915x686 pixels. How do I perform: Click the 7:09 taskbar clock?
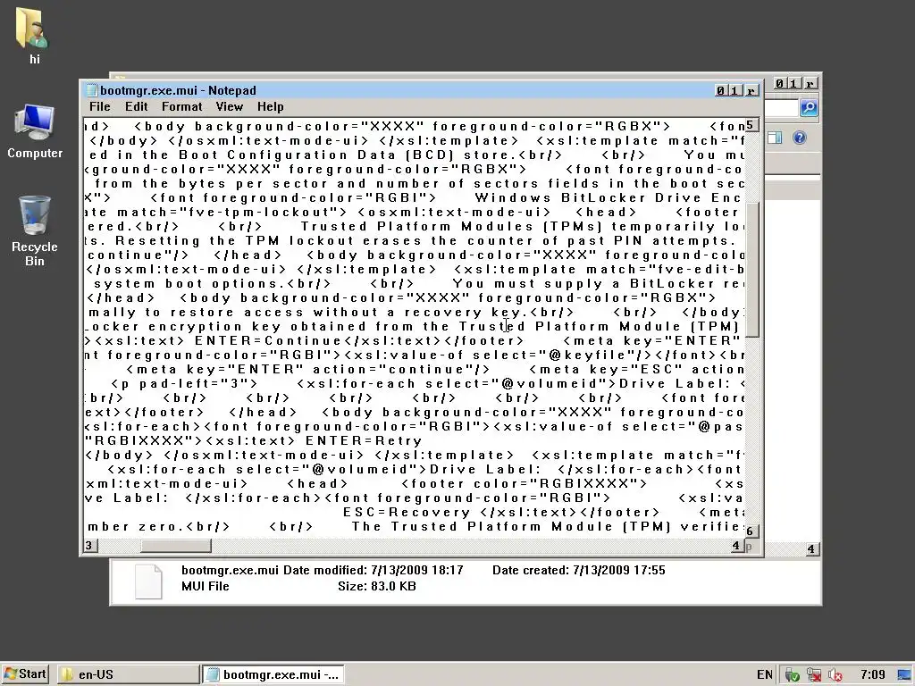873,674
